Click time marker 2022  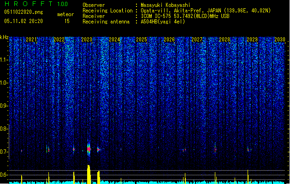tap(59, 40)
